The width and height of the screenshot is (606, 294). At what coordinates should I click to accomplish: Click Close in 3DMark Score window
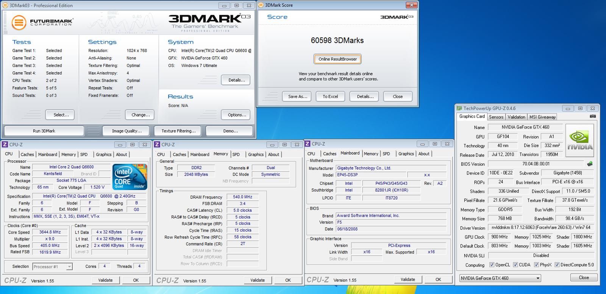pos(398,96)
